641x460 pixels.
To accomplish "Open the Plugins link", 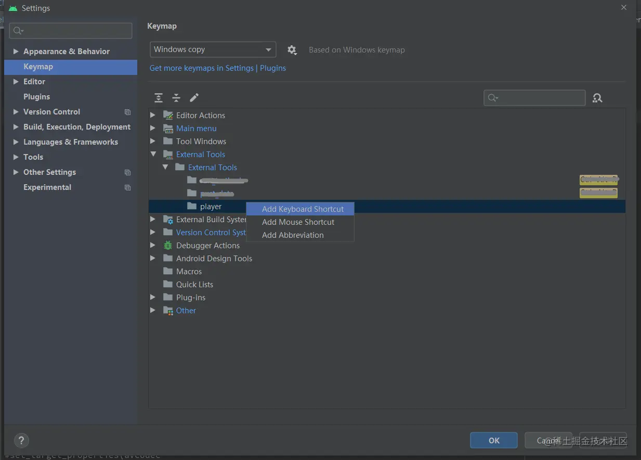I will (x=273, y=68).
